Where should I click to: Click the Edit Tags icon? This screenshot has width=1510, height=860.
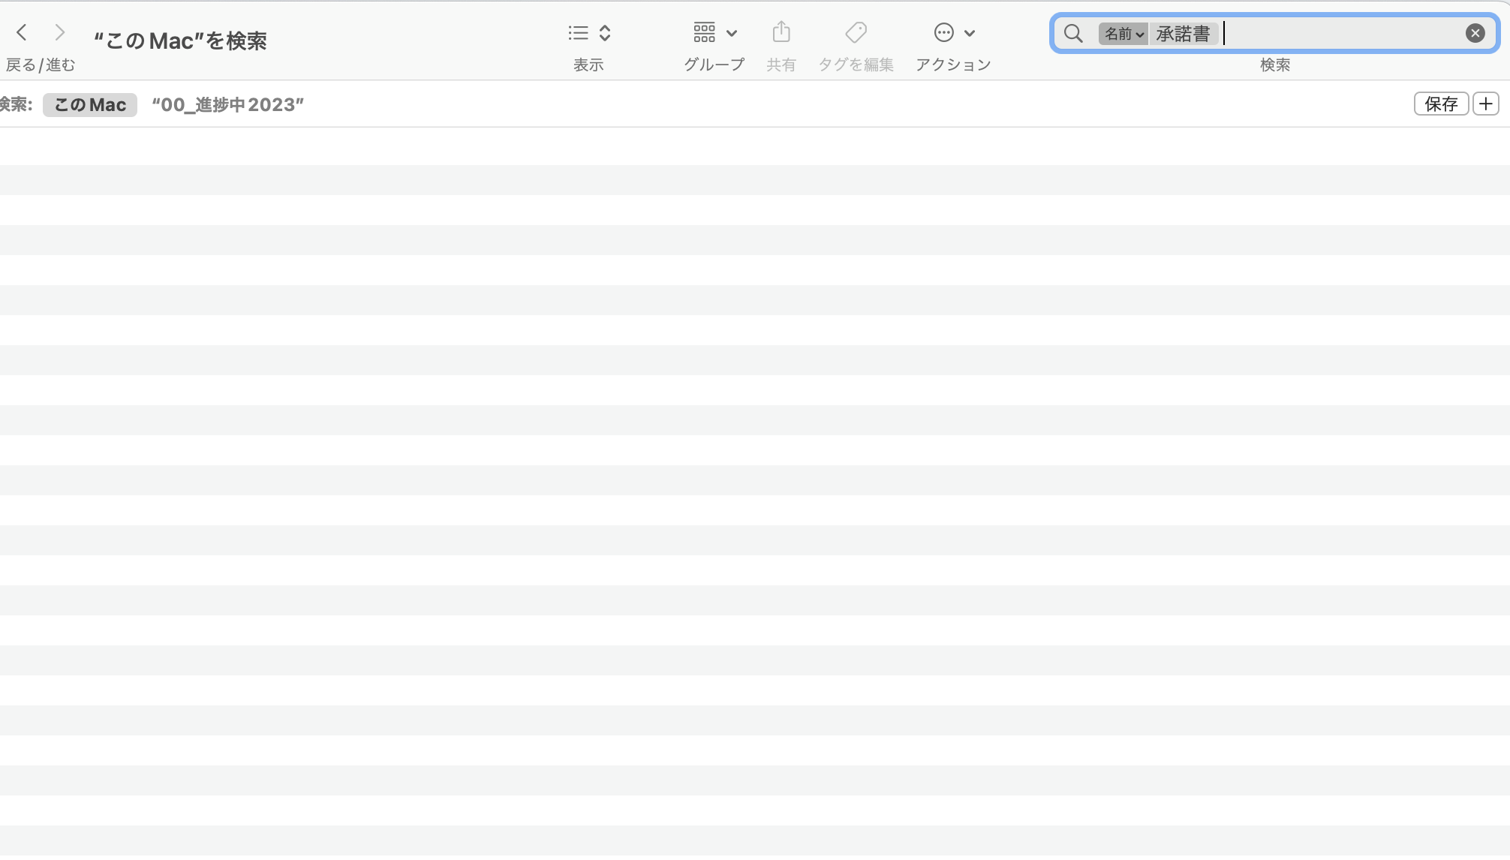click(x=856, y=32)
